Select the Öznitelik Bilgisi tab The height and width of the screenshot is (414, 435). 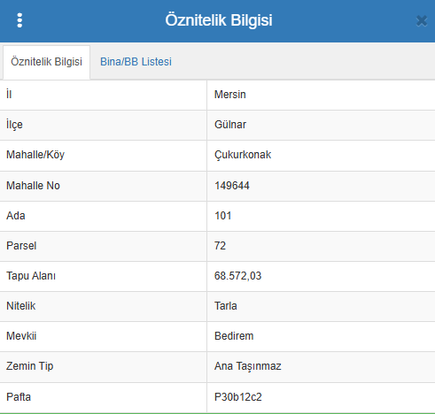point(46,62)
